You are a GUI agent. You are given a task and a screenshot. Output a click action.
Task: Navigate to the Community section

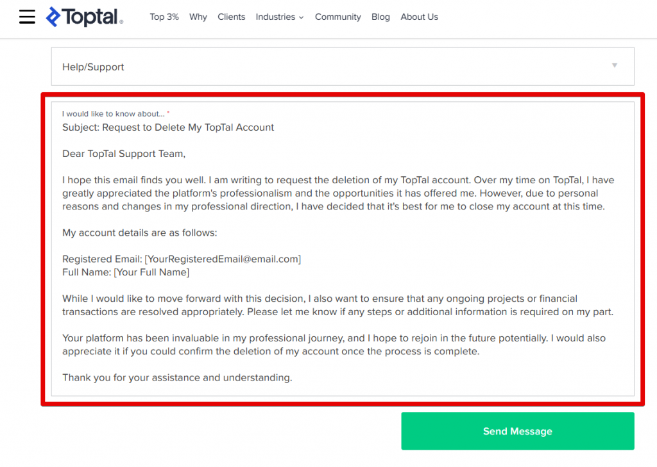[x=337, y=17]
